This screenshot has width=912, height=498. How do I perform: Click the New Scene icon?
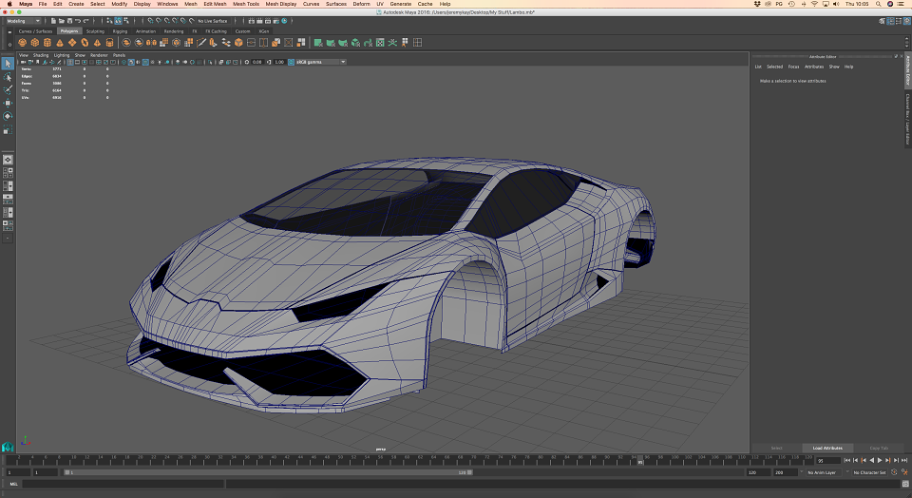(53, 21)
